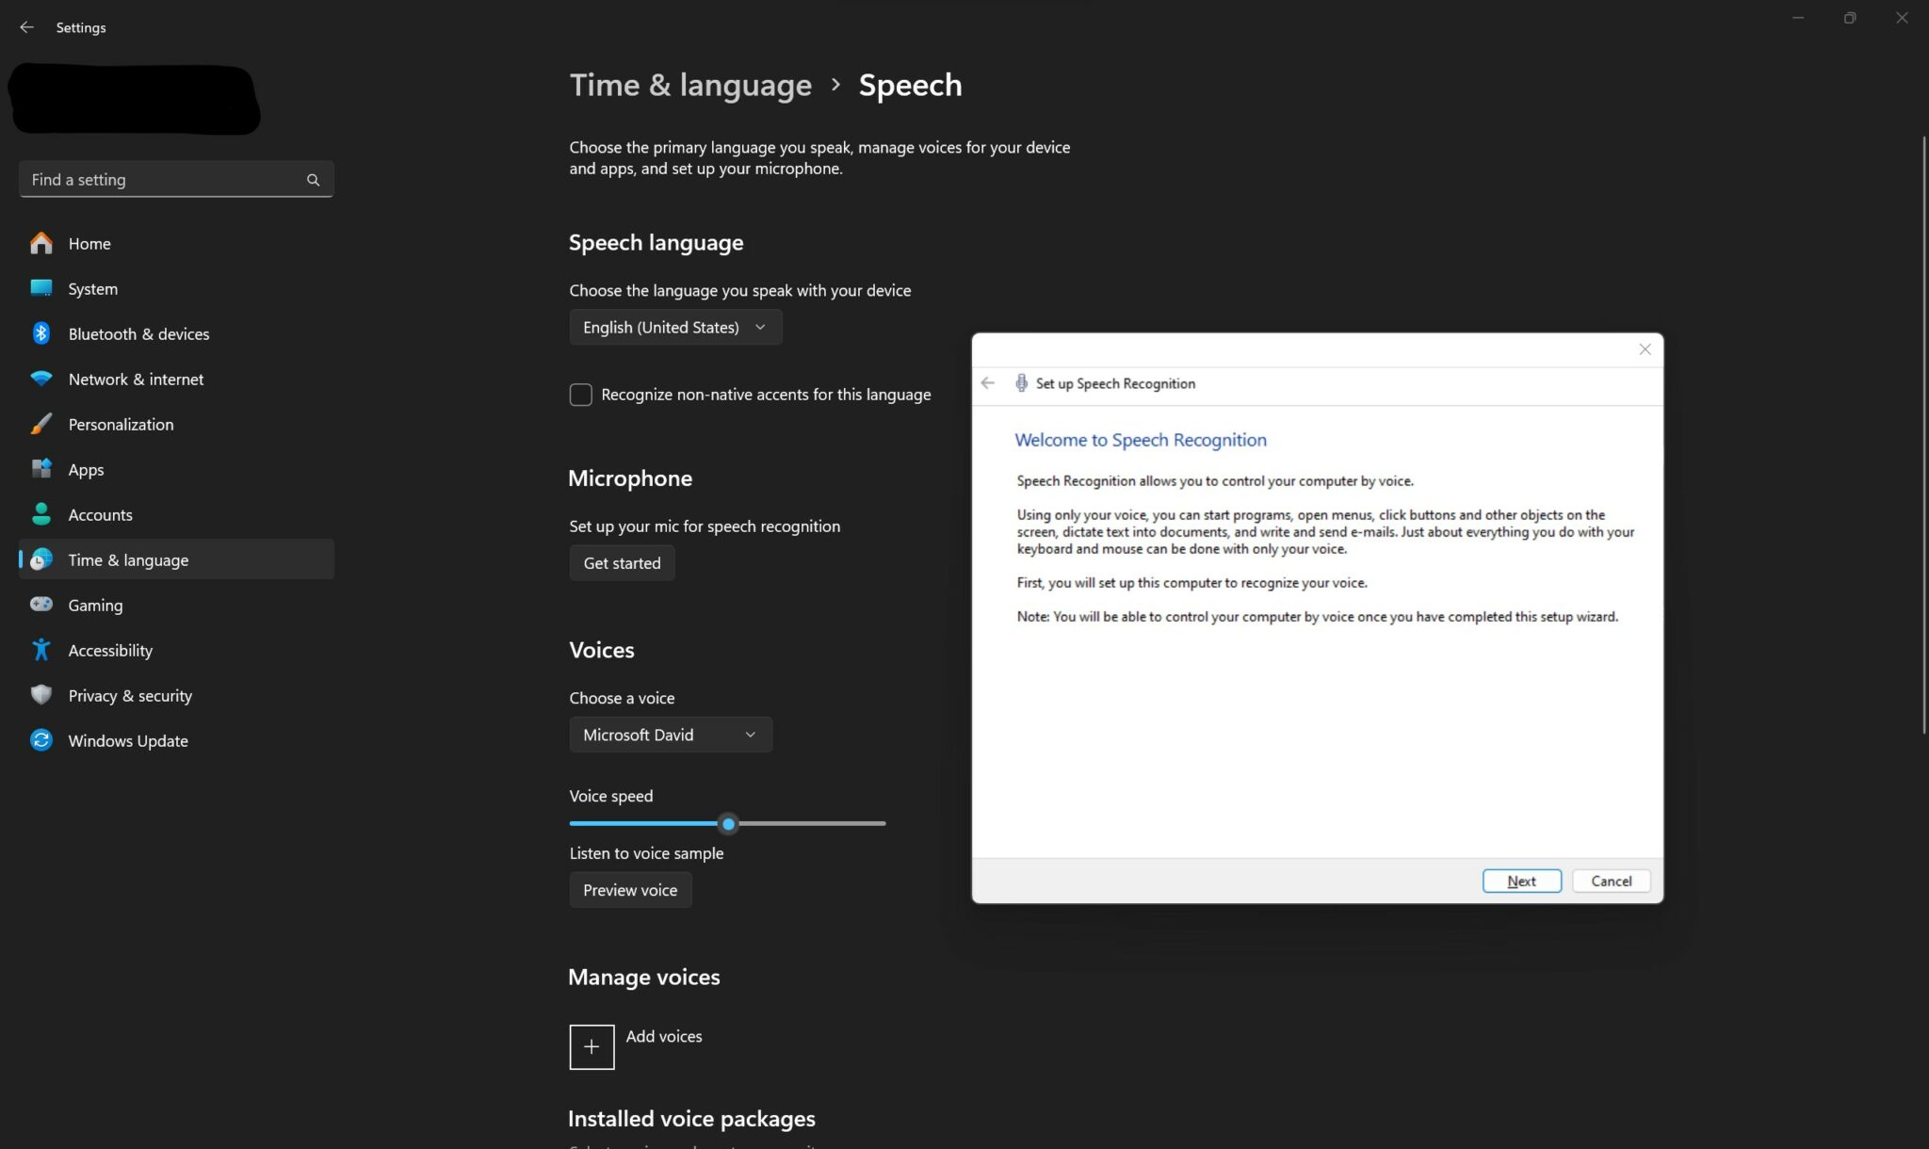Open the speech language dropdown
The height and width of the screenshot is (1149, 1929).
click(x=674, y=327)
